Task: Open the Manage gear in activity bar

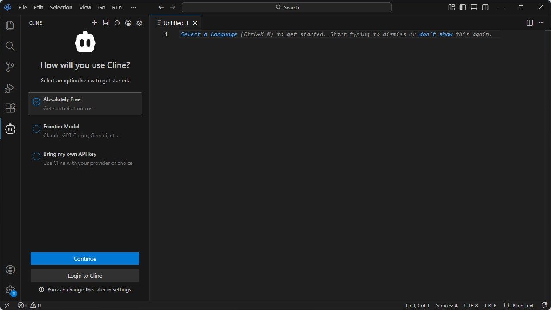Action: click(x=10, y=290)
